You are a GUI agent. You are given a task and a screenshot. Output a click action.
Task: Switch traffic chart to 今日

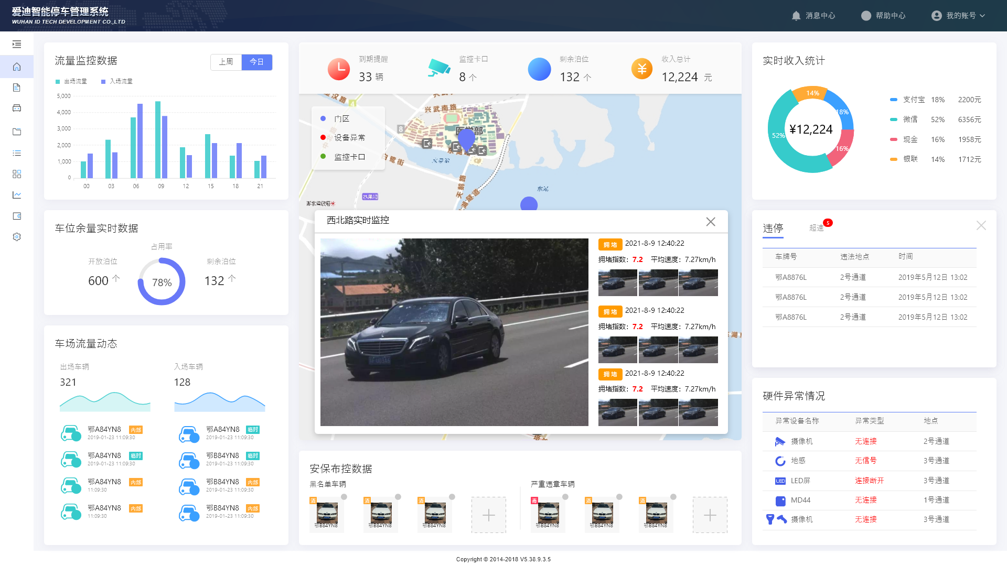(x=256, y=62)
